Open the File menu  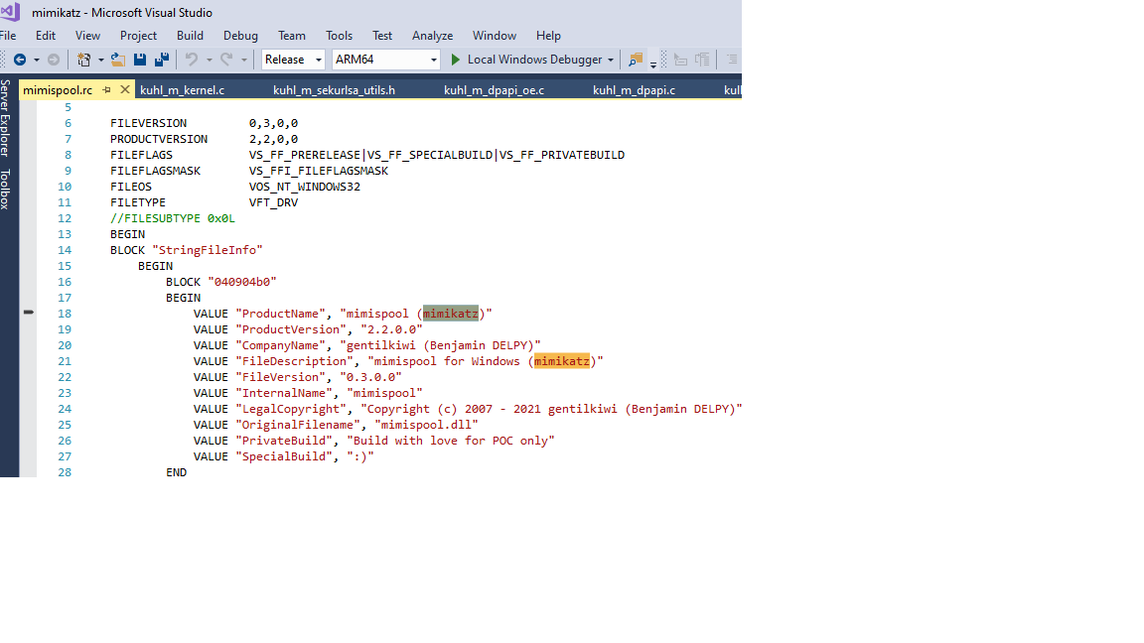click(8, 36)
